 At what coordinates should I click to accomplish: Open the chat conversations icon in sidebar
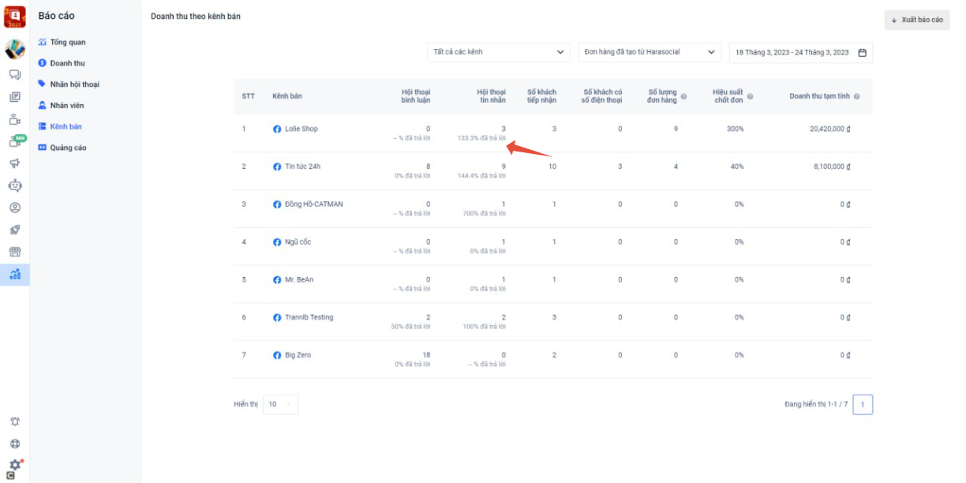14,75
